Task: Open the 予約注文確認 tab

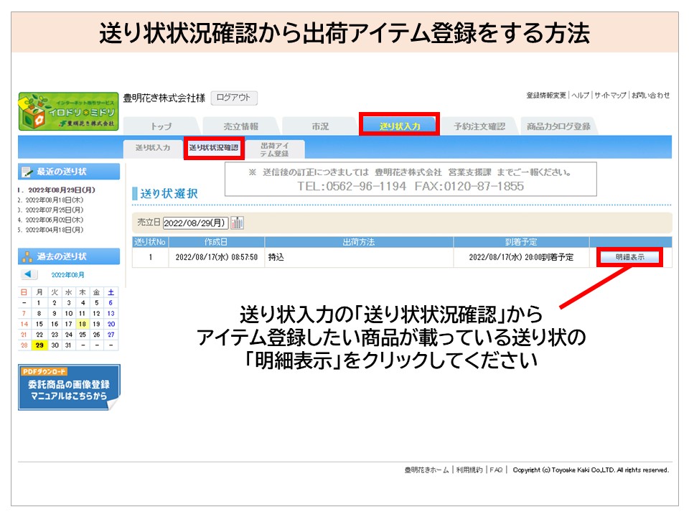Action: (479, 126)
